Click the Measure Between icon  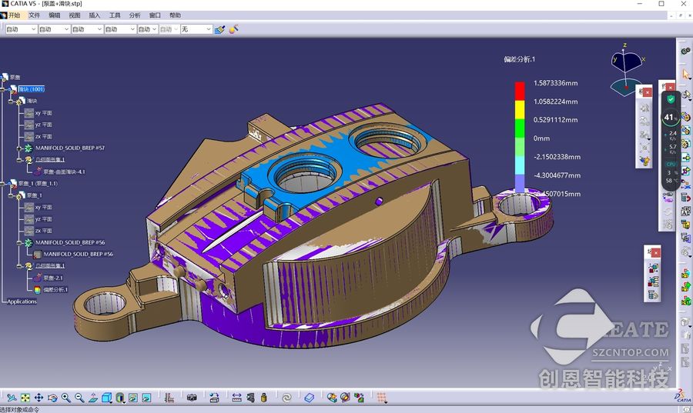pos(236,398)
